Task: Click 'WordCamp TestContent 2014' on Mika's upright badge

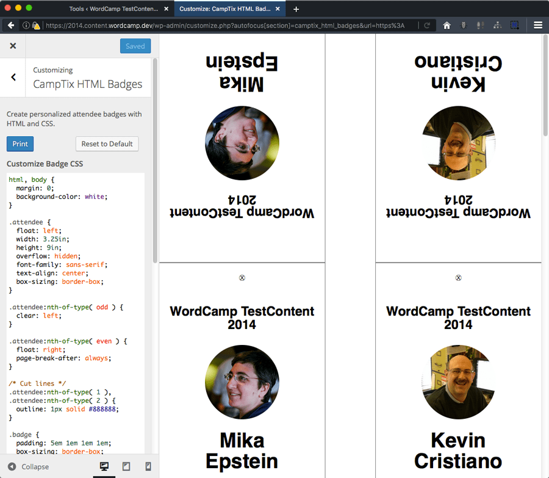Action: coord(242,318)
